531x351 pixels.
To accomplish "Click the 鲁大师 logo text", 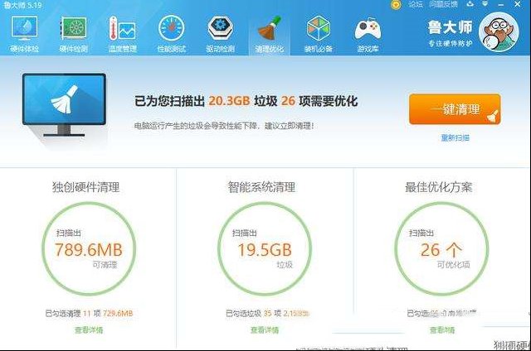I will [x=450, y=27].
